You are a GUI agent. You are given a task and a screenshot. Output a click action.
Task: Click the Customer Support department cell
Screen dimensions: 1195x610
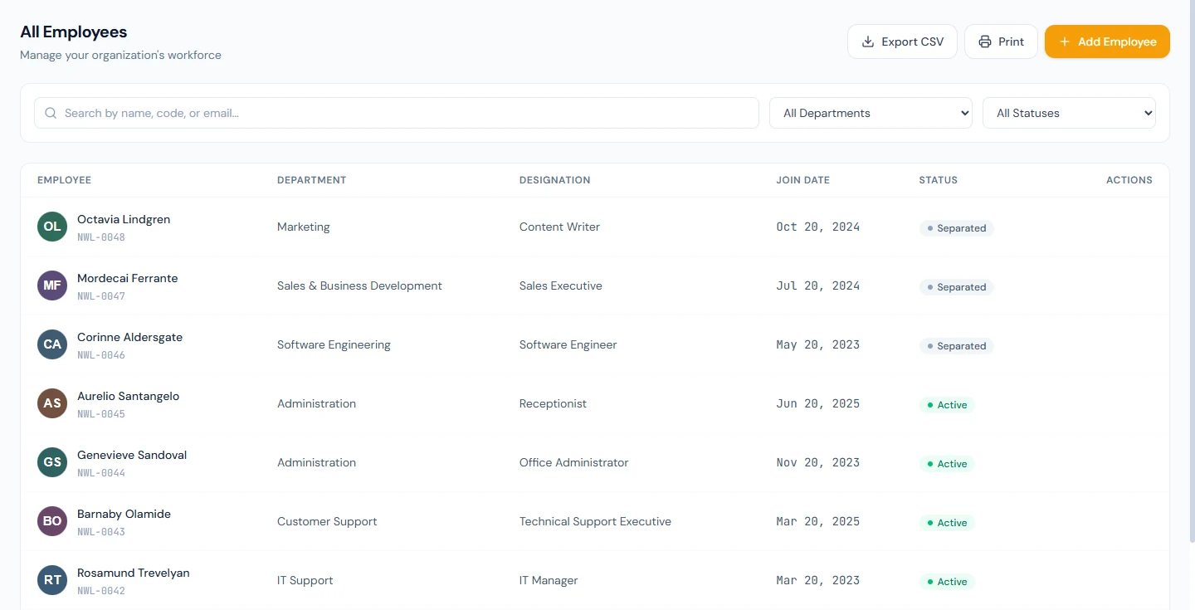(327, 521)
